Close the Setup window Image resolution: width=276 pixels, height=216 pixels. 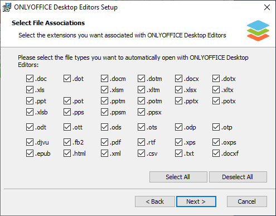click(267, 7)
